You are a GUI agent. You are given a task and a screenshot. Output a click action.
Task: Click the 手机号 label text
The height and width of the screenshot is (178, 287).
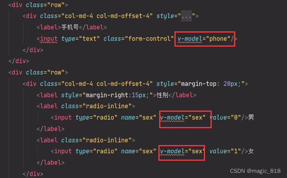pyautogui.click(x=70, y=27)
